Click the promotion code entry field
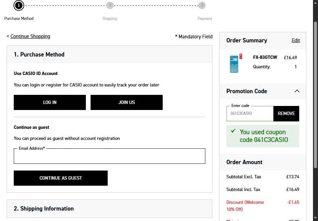 (250, 113)
